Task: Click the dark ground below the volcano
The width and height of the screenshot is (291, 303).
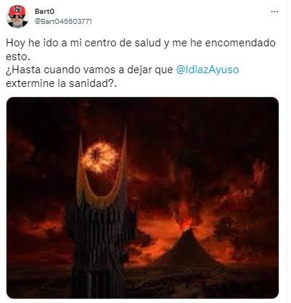Action: [x=194, y=281]
